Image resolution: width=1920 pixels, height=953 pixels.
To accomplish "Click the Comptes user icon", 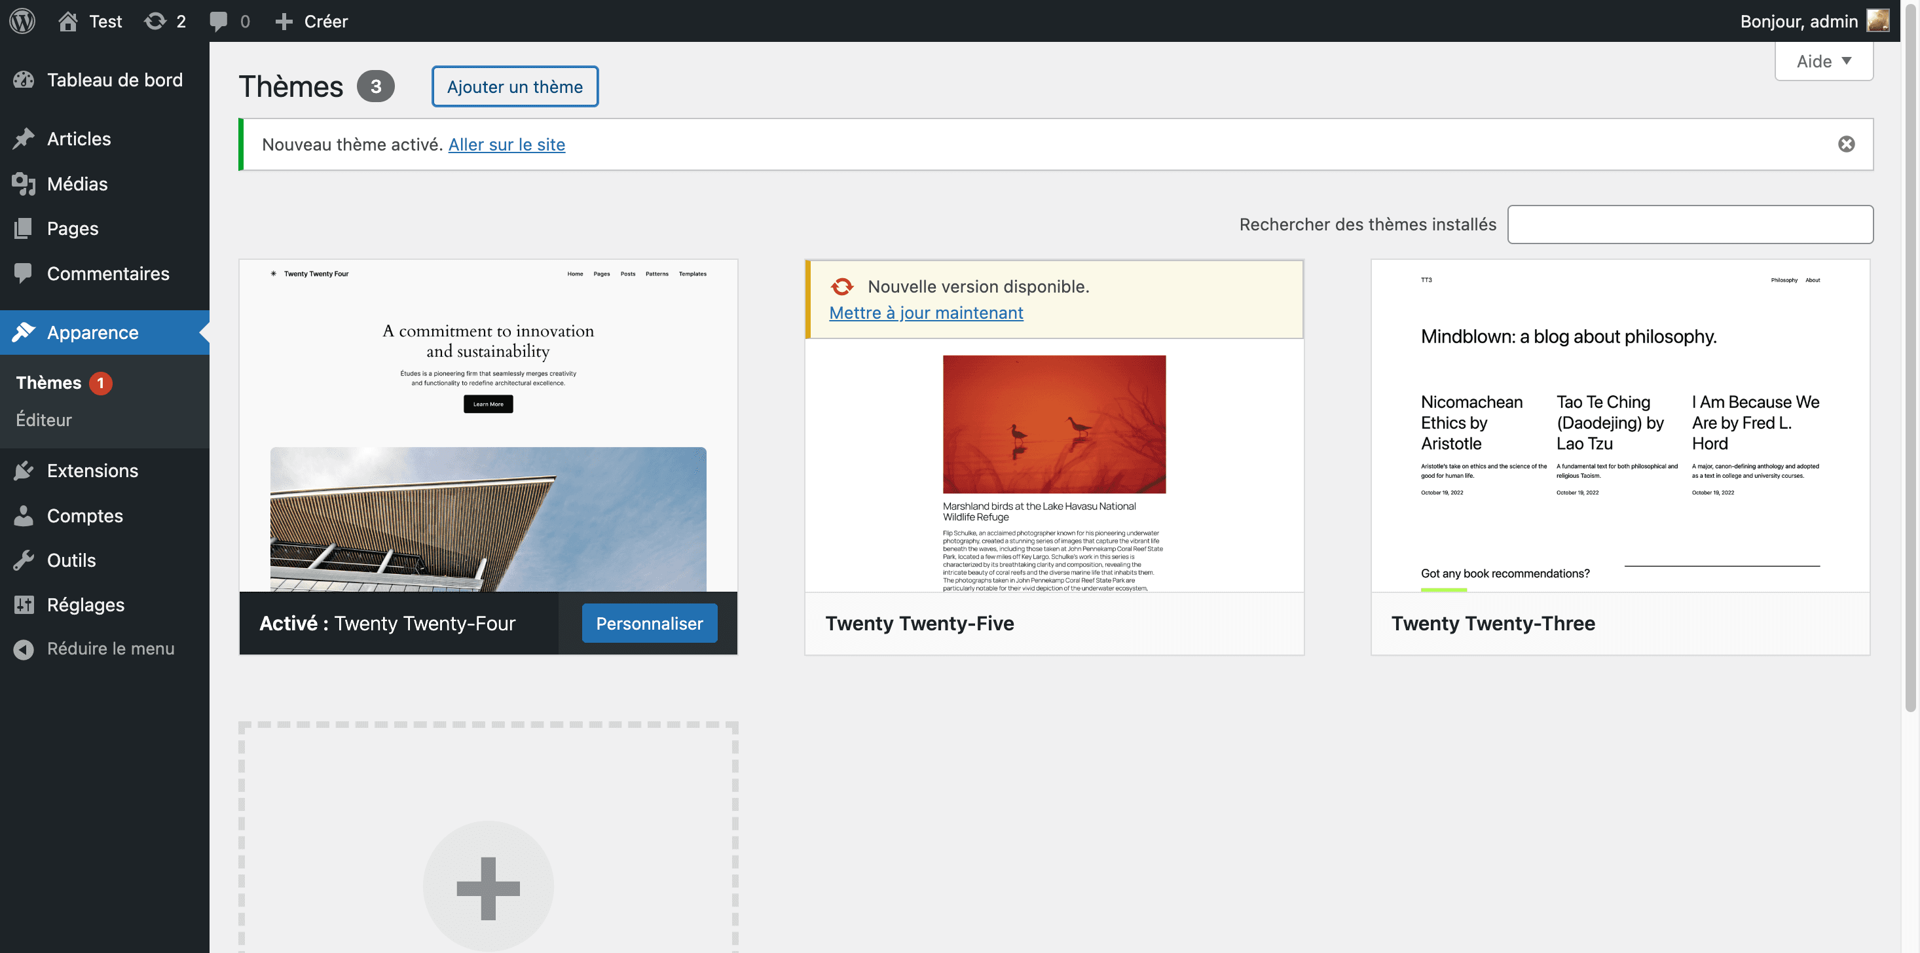I will (x=24, y=516).
